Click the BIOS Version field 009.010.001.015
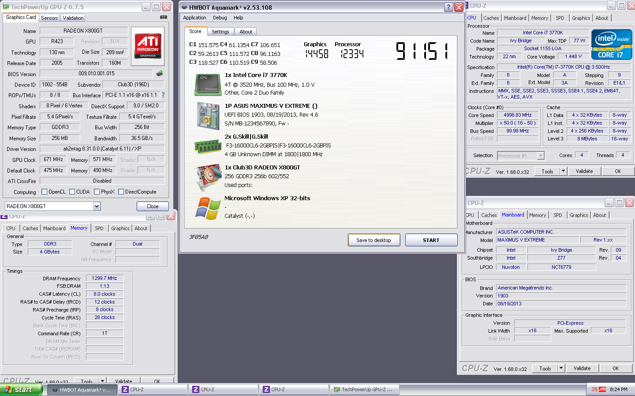This screenshot has height=396, width=635. (96, 73)
